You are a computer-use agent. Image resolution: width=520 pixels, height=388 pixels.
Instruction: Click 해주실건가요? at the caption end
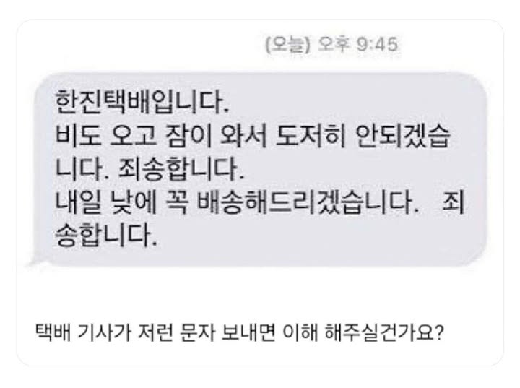pyautogui.click(x=383, y=332)
